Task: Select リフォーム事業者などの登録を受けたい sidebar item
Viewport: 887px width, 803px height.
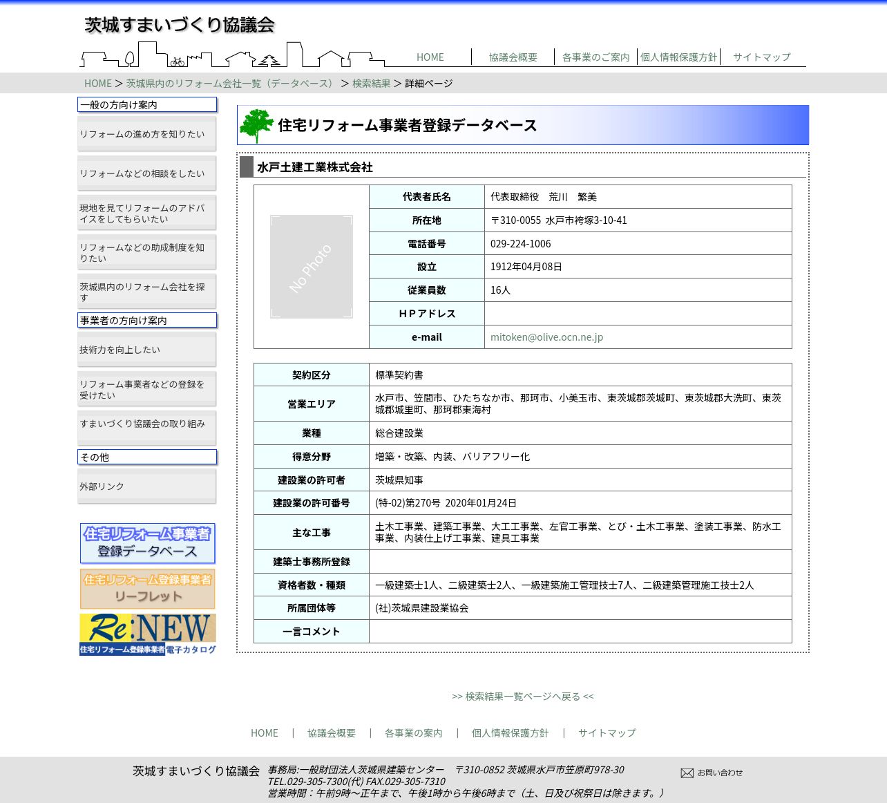Action: tap(146, 389)
